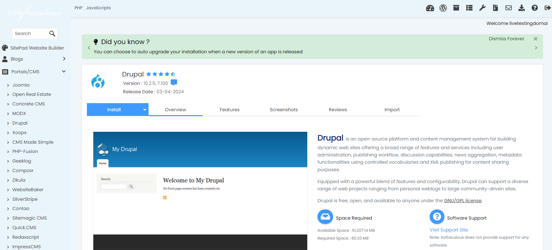Select Drupal in the sidebar list

click(x=20, y=123)
